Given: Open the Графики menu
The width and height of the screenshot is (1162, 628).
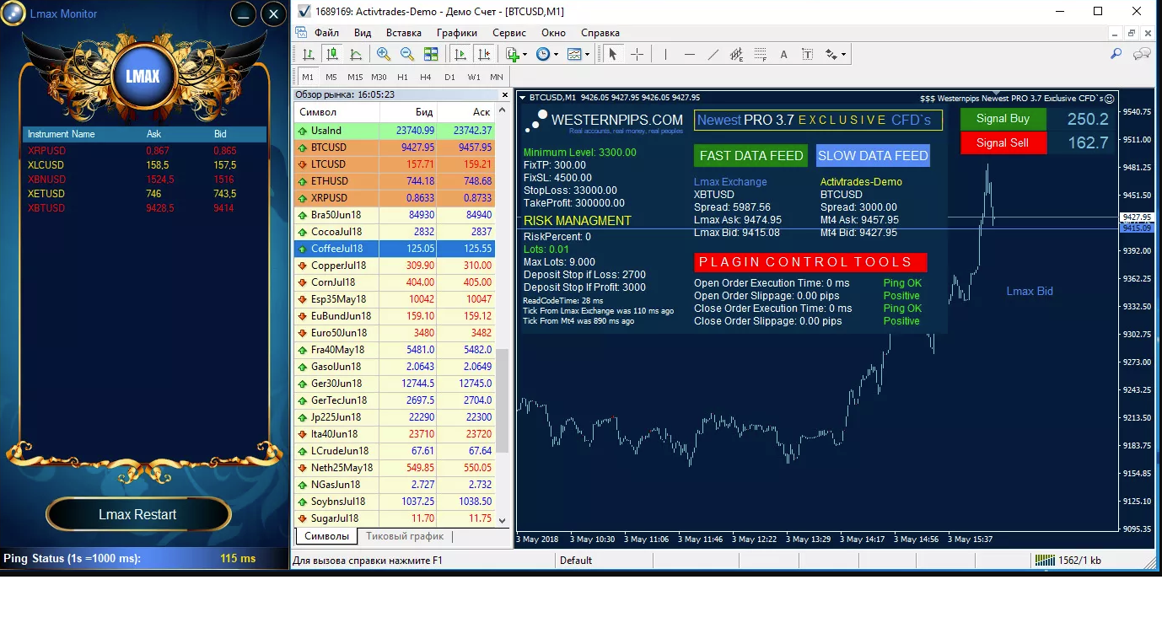Looking at the screenshot, I should pyautogui.click(x=457, y=33).
